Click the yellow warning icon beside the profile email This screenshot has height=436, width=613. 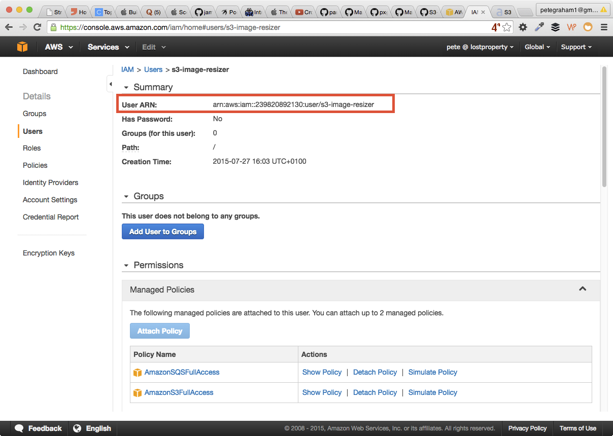[x=604, y=10]
